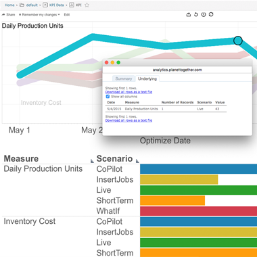This screenshot has height=257, width=257.
Task: Click the pause updates icon
Action: pos(204,15)
